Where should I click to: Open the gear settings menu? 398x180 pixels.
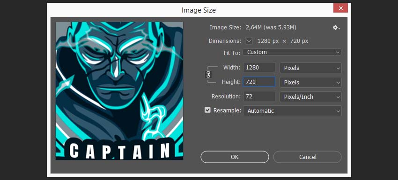click(336, 28)
